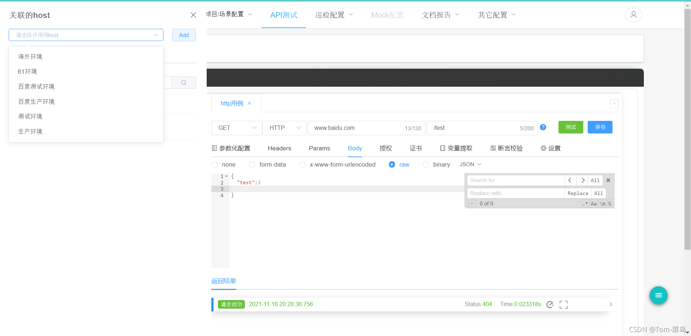Click the response refresh icon
This screenshot has height=336, width=691.
(550, 305)
